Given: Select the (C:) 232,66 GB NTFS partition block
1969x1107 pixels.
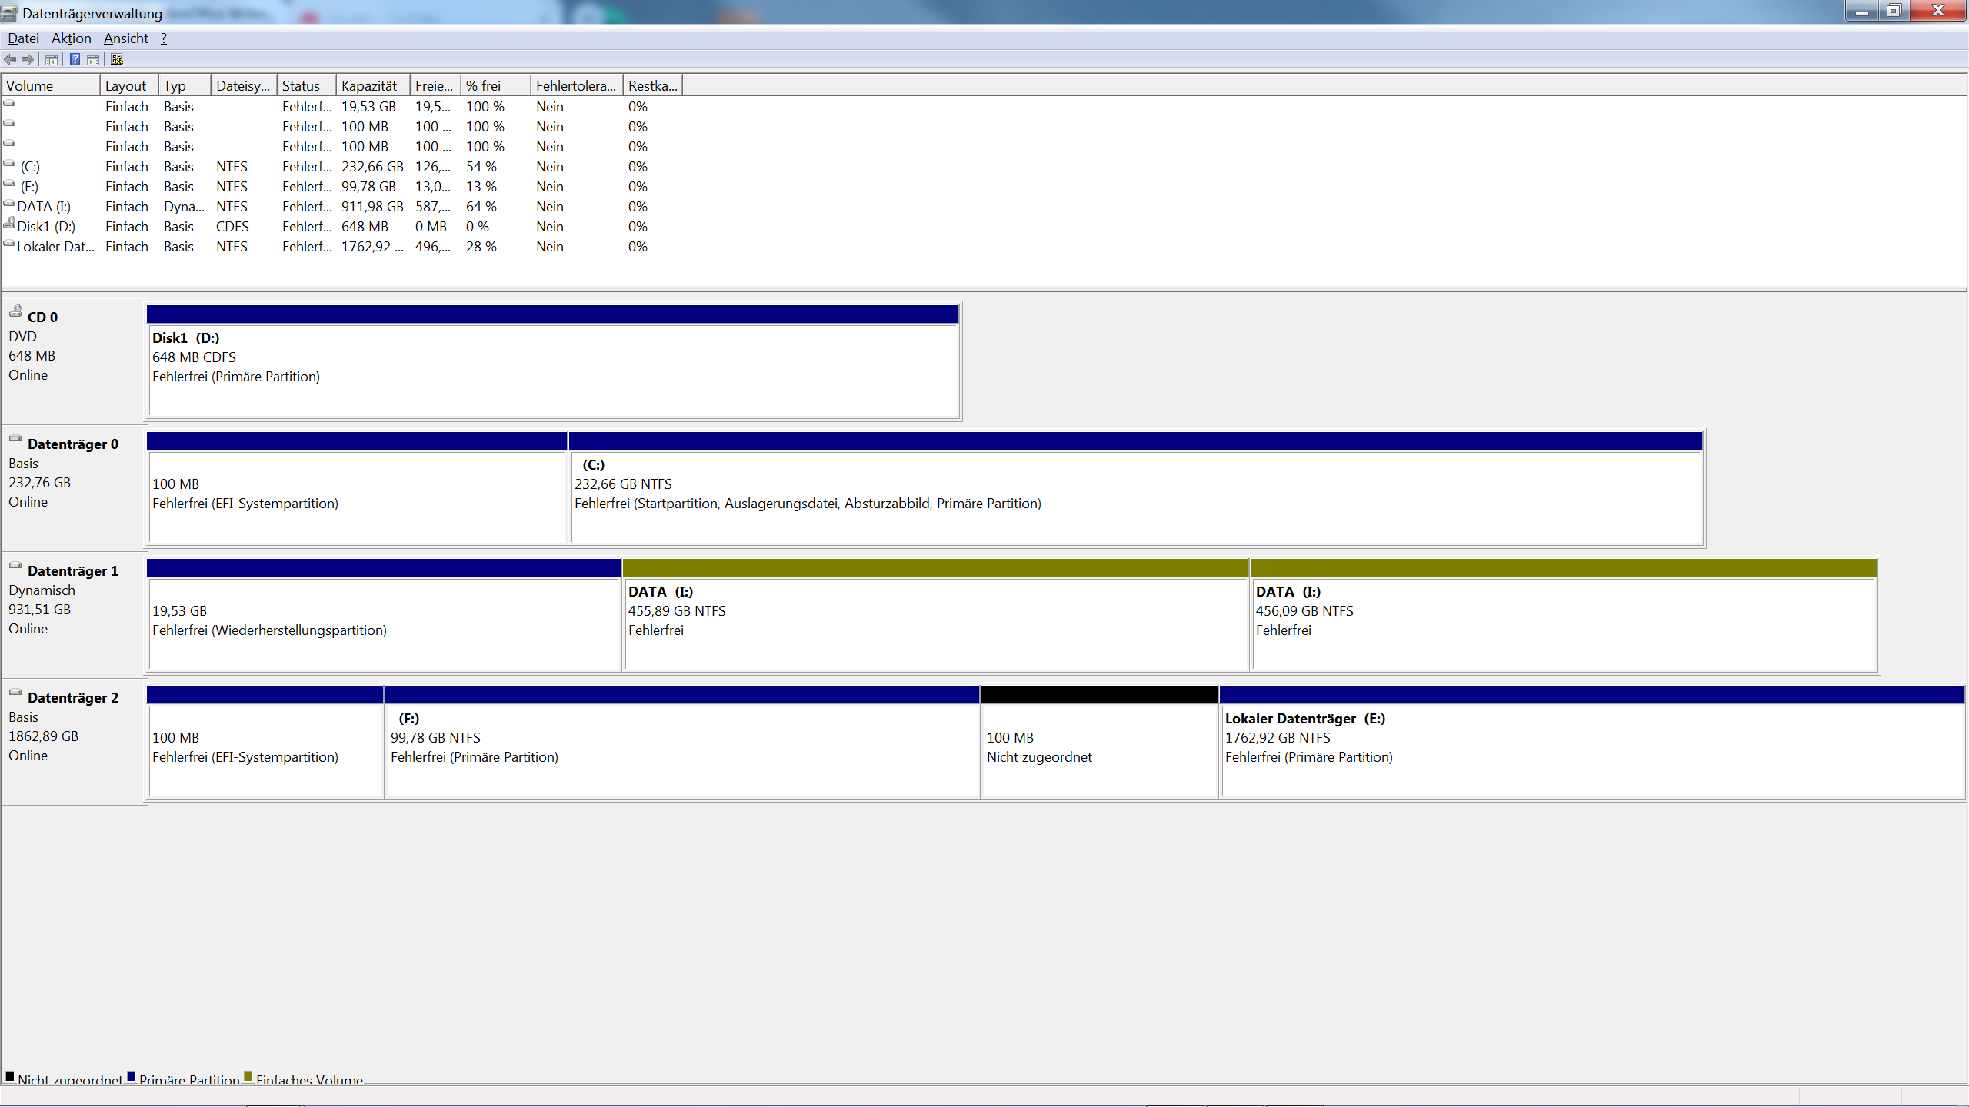Looking at the screenshot, I should tap(1135, 496).
